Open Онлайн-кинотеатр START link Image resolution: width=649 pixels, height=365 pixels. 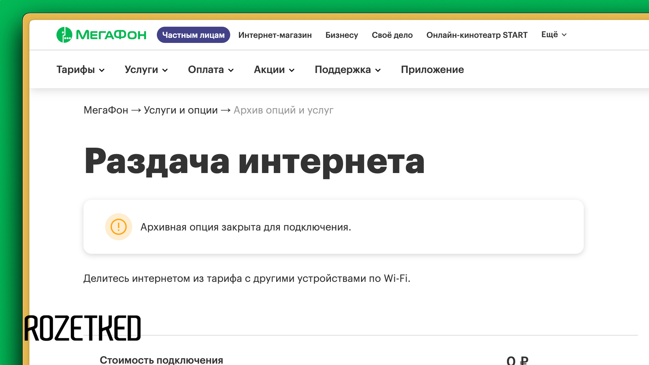coord(477,35)
